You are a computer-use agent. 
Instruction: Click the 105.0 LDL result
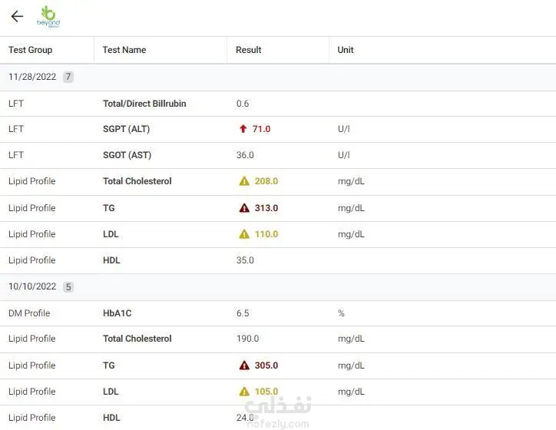tap(266, 392)
